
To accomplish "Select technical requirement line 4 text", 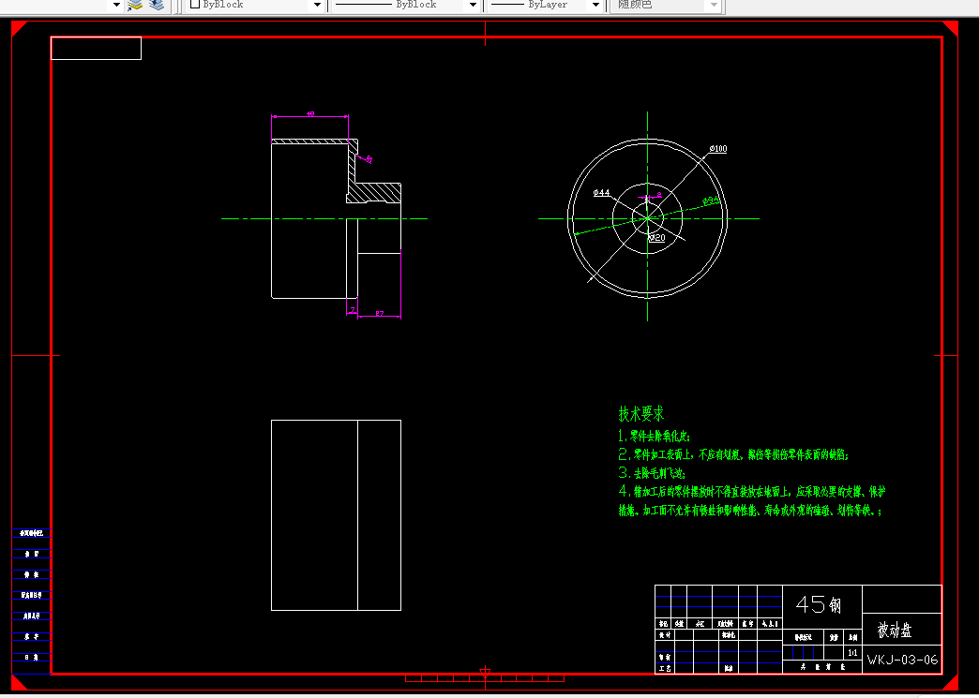I will pyautogui.click(x=752, y=501).
